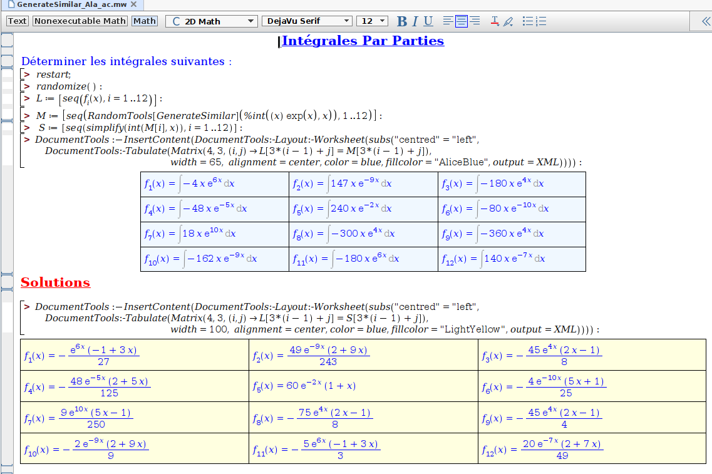Click the 'Déterminer les intégrales suivantes' text
The image size is (712, 474).
tap(126, 61)
